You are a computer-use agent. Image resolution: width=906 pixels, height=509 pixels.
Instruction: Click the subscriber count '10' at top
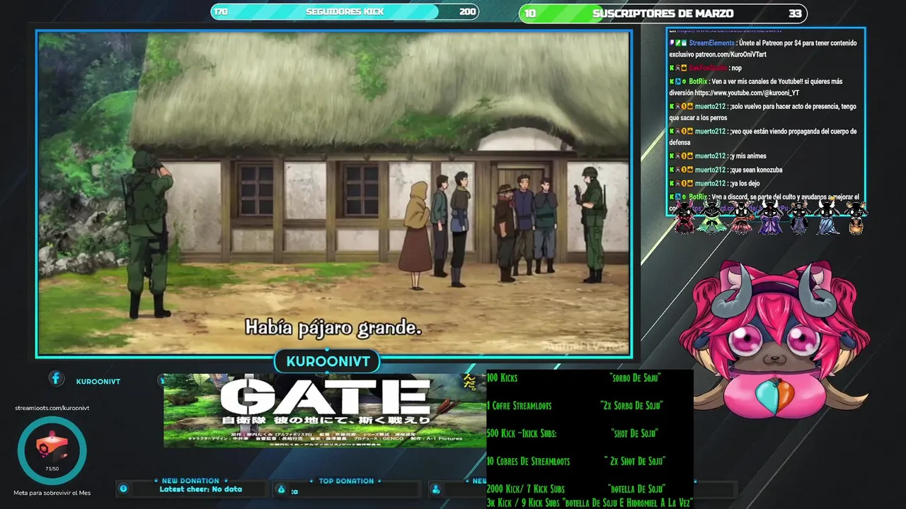[x=530, y=13]
